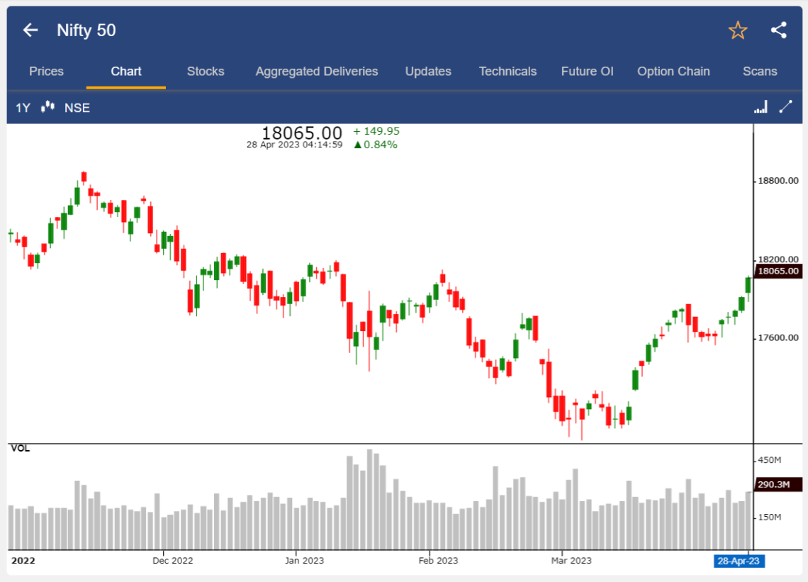This screenshot has width=808, height=582.
Task: Check the Future OI tab
Action: pyautogui.click(x=588, y=71)
